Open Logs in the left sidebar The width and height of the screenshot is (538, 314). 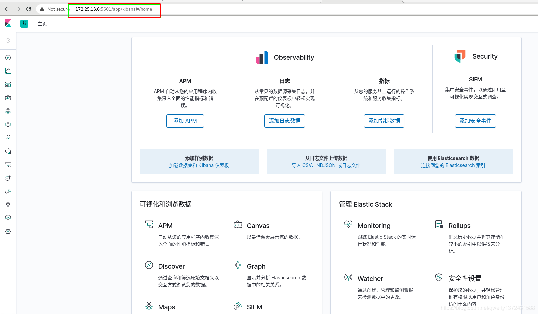(8, 151)
